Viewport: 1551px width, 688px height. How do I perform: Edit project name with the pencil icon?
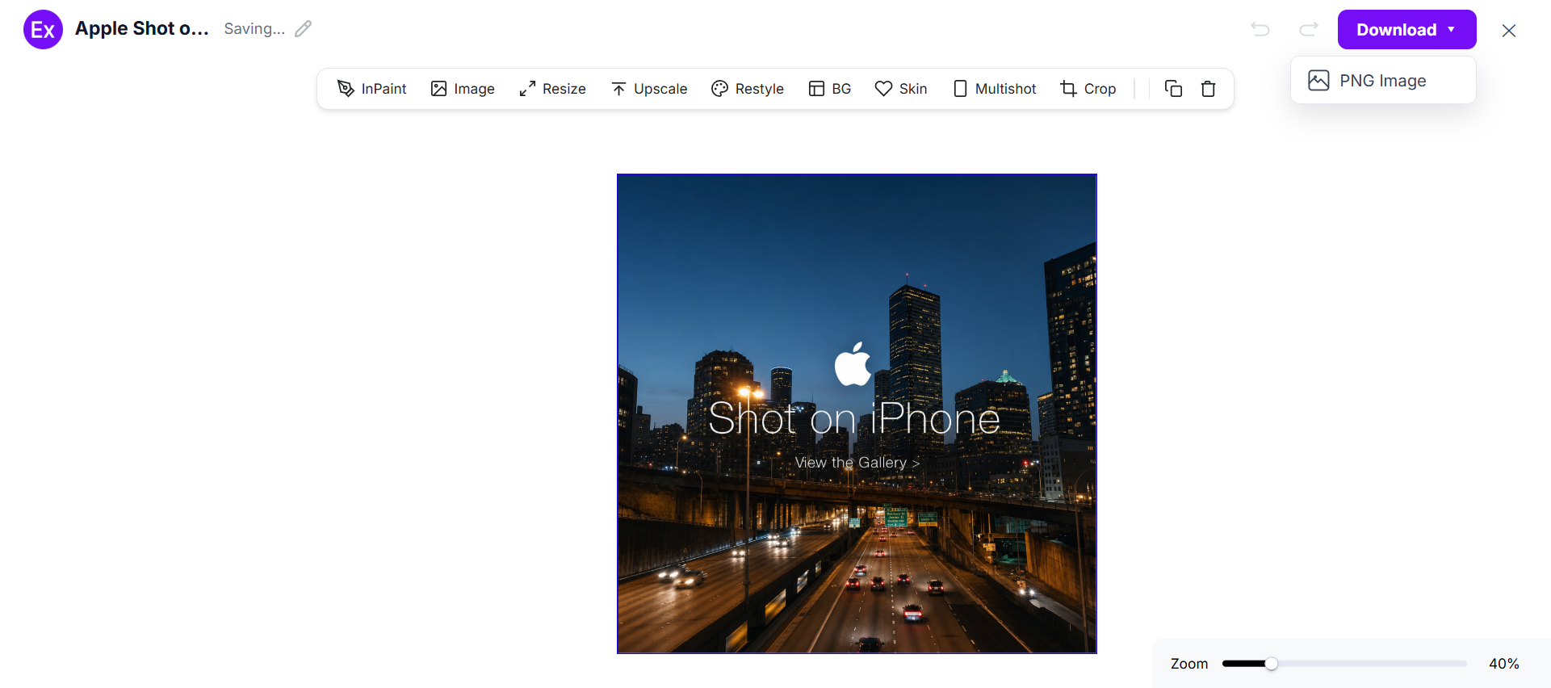coord(303,29)
